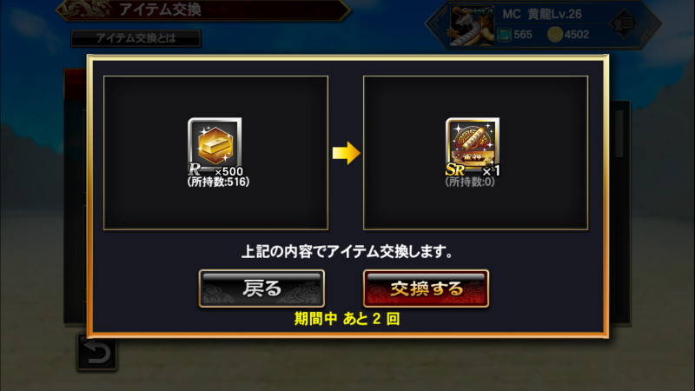Click the gold ingot R item icon
695x391 pixels.
click(x=215, y=144)
